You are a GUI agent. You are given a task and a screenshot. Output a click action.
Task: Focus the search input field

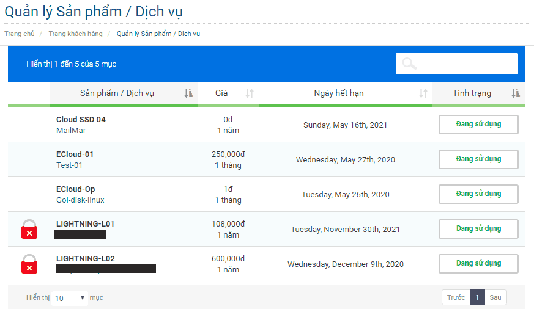coord(457,64)
